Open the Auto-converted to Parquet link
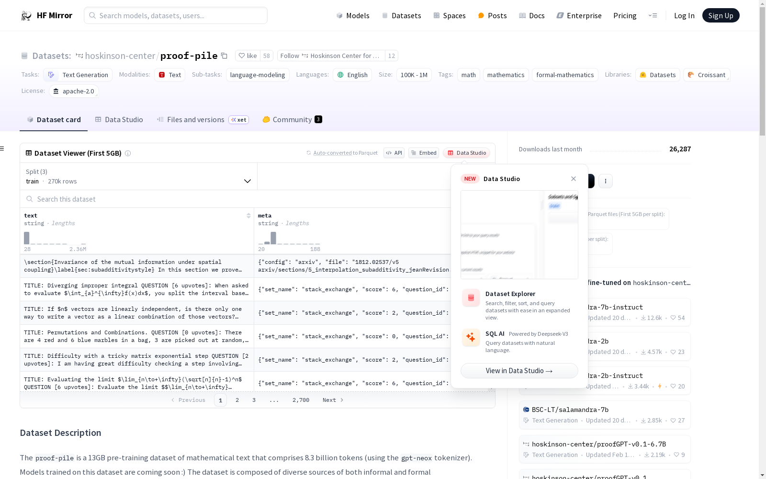Viewport: 766px width, 479px height. pyautogui.click(x=342, y=153)
